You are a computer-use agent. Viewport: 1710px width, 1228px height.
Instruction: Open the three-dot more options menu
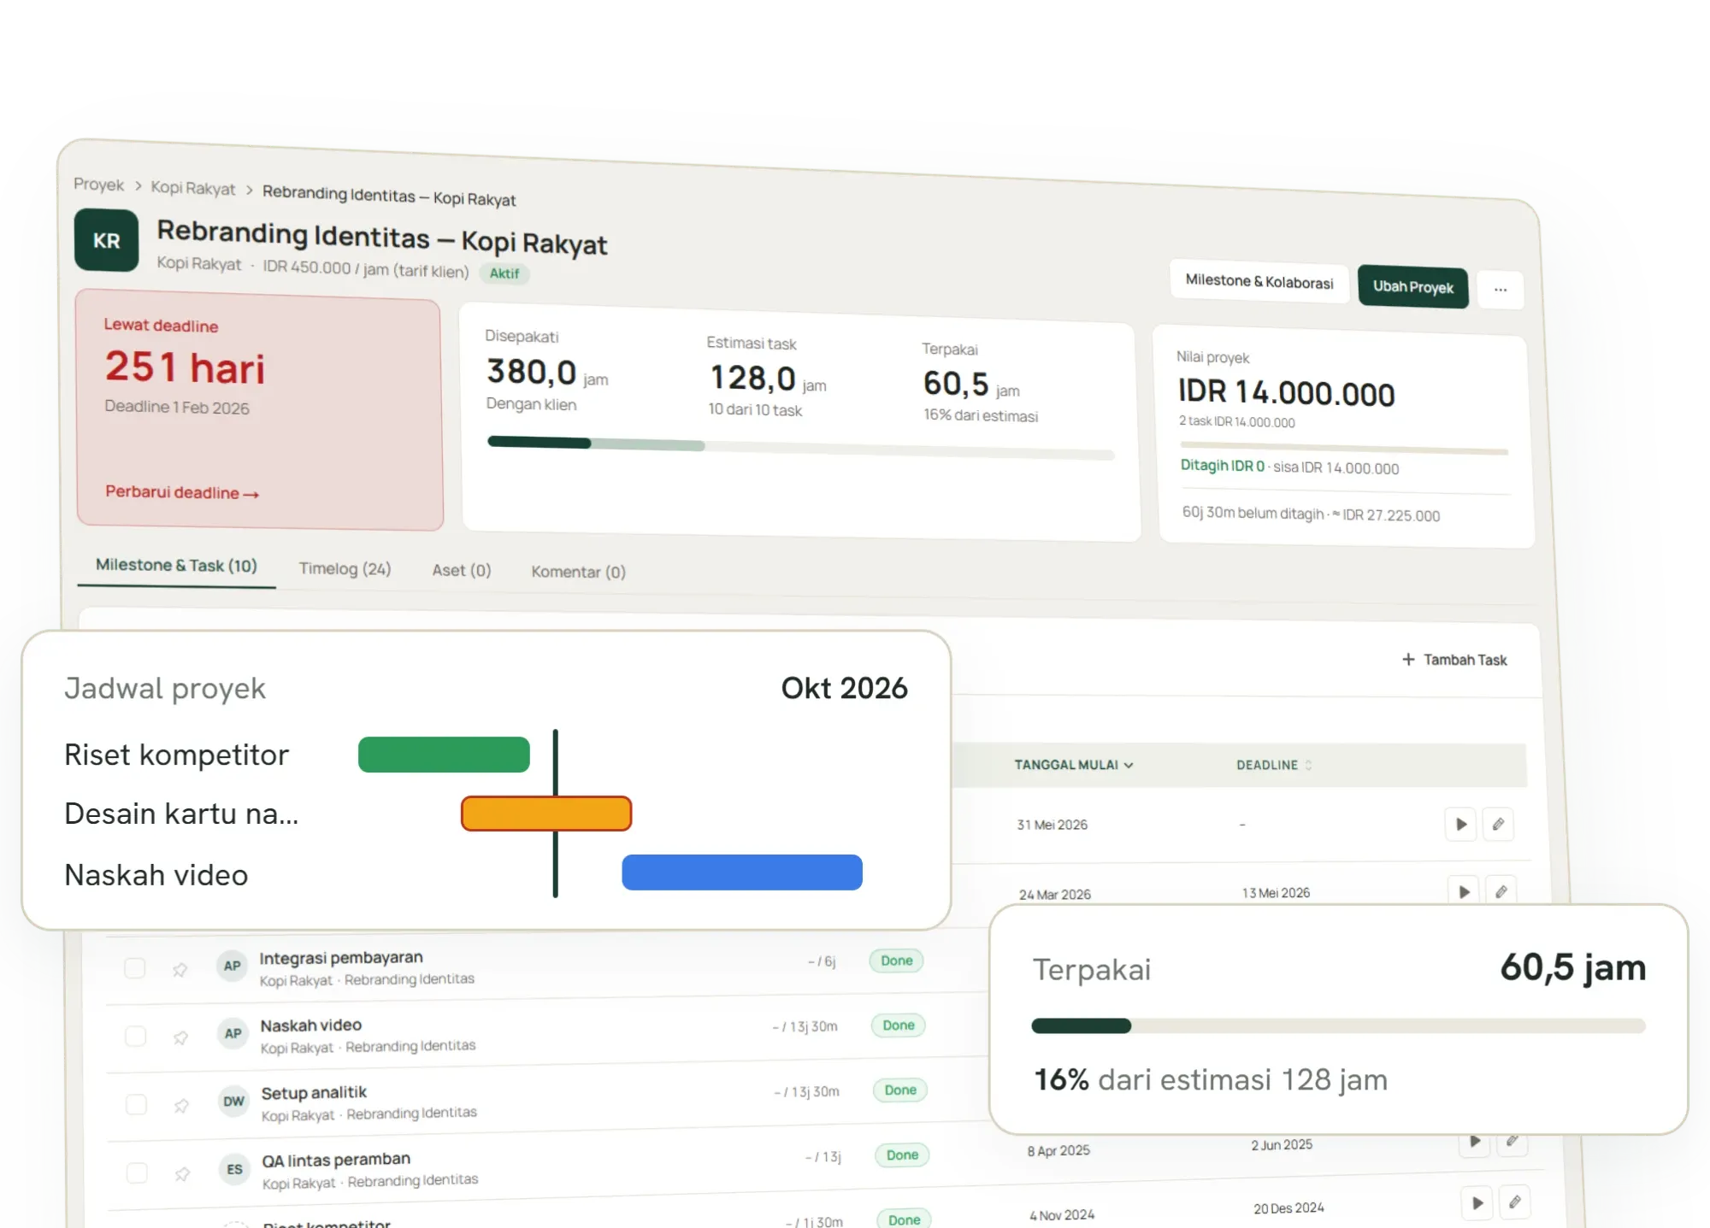tap(1501, 290)
